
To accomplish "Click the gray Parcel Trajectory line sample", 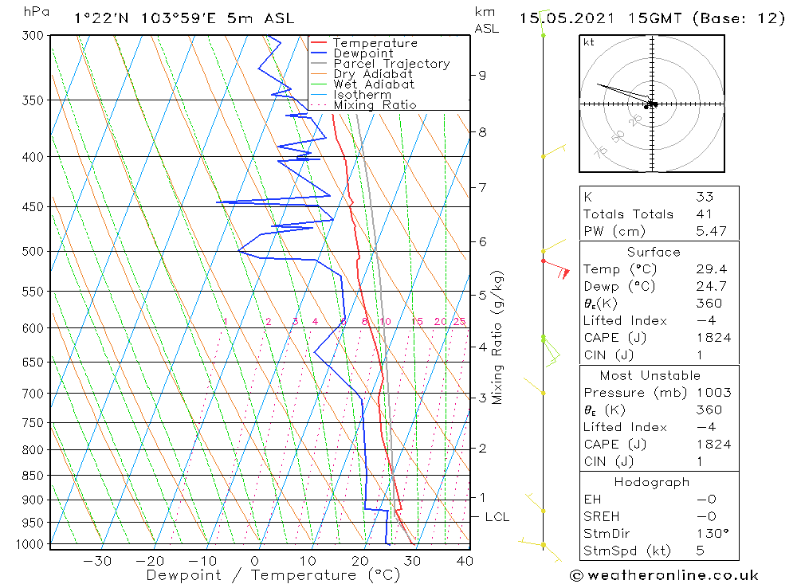I will click(x=319, y=63).
